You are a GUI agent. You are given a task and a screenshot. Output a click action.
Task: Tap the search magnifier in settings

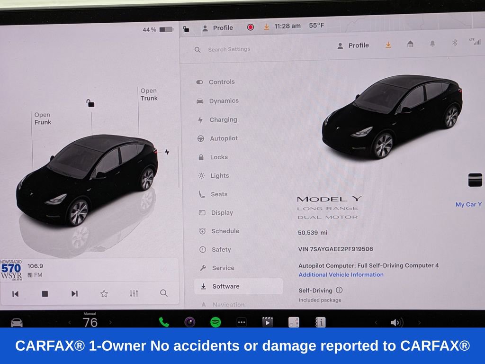coord(198,49)
